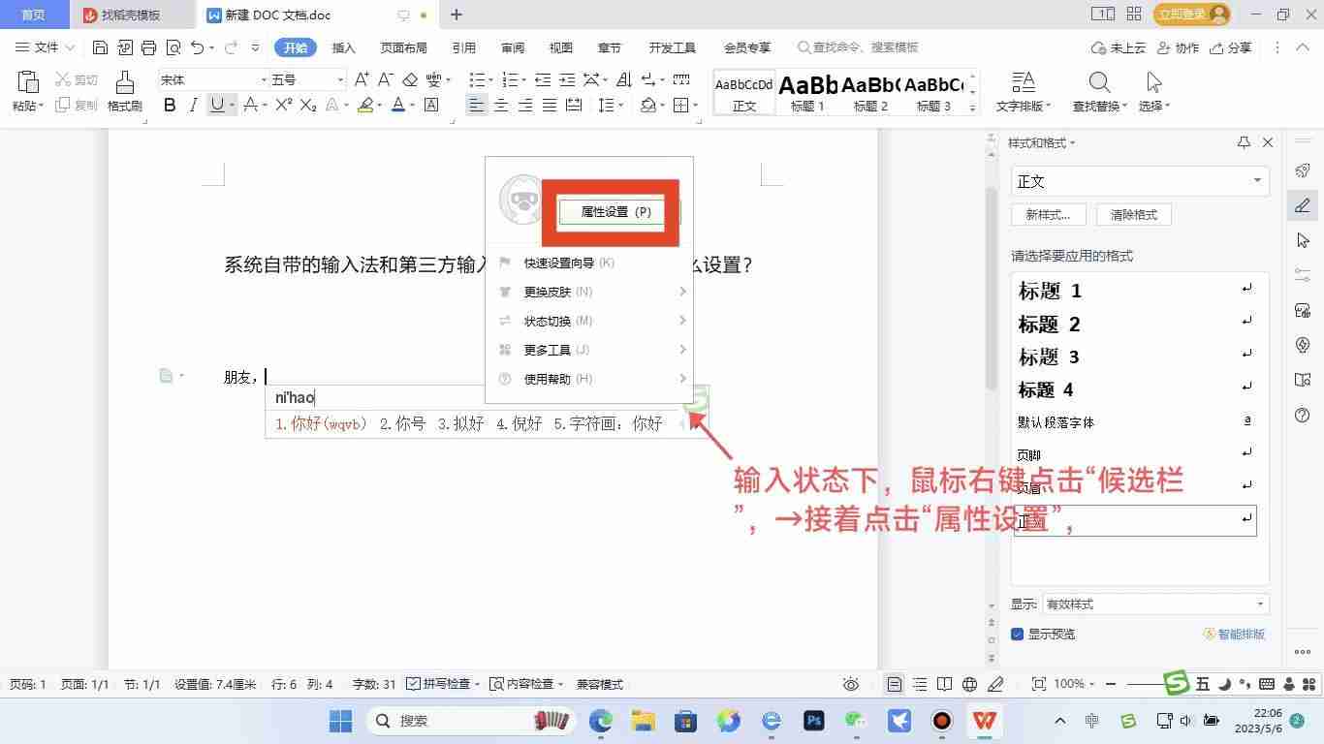Click the 智能排版 smart layout link
Viewport: 1324px width, 744px height.
coord(1235,634)
